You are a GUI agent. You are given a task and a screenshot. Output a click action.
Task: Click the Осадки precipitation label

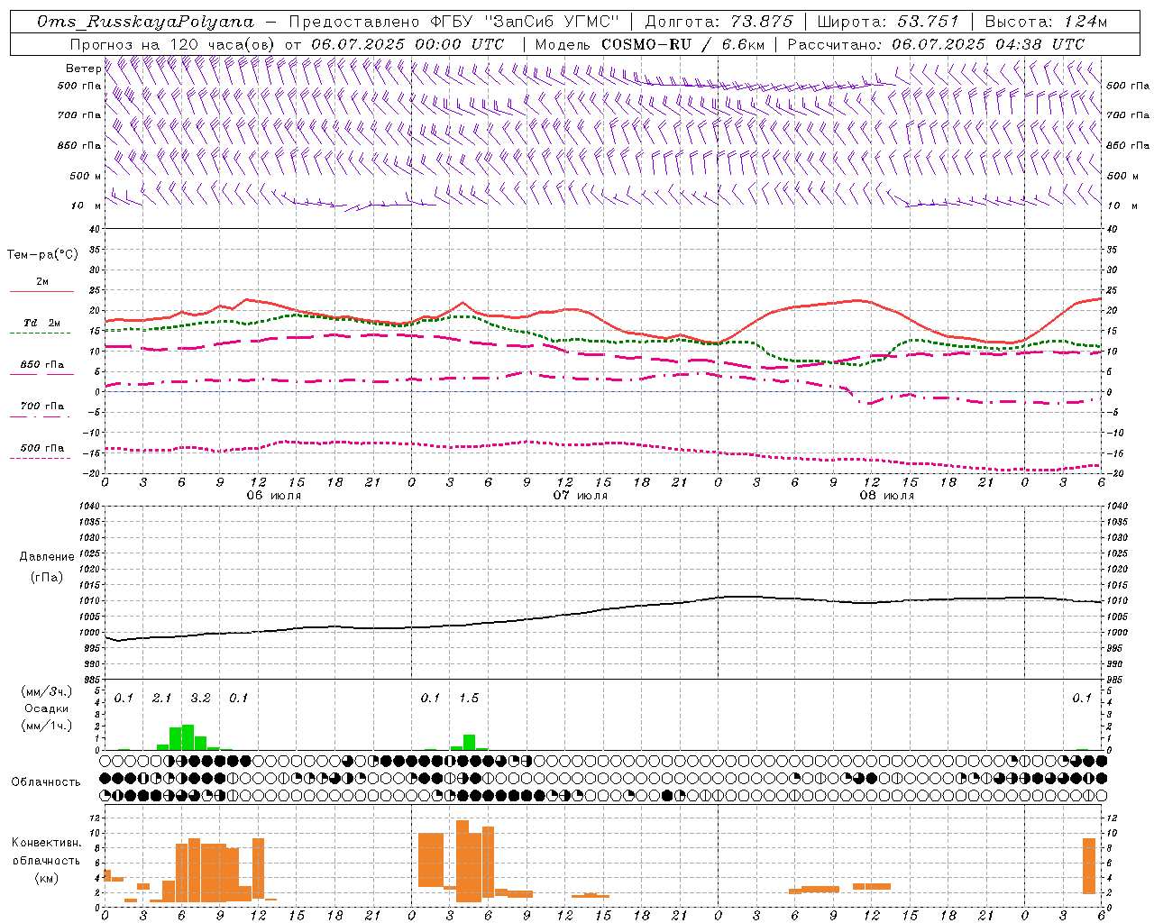46,708
